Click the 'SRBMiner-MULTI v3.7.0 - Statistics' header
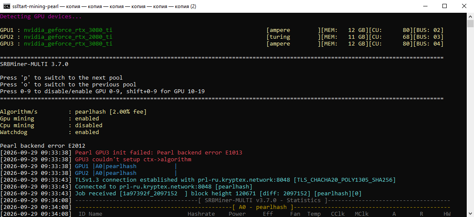This screenshot has height=217, width=474. tap(263, 200)
